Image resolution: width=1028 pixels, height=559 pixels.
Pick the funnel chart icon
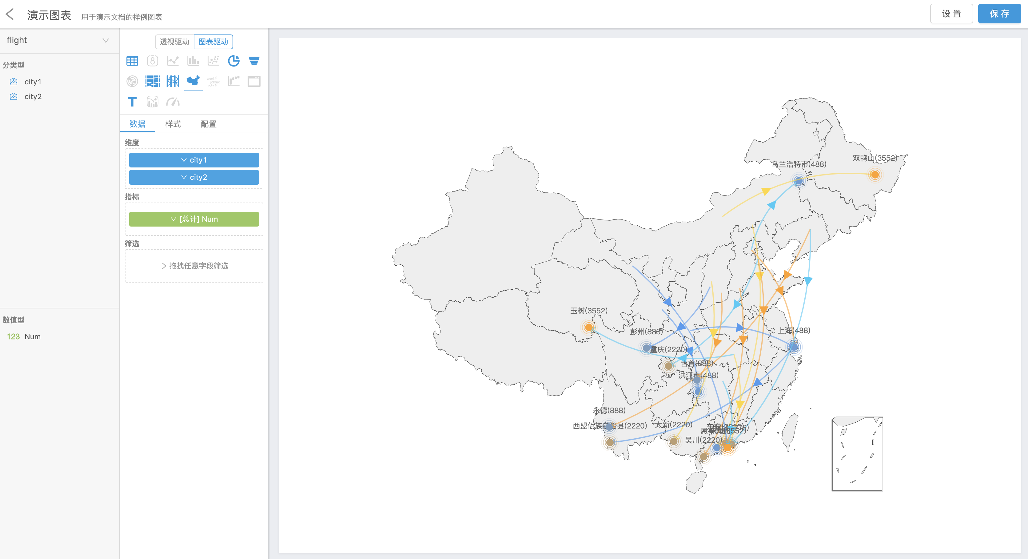pyautogui.click(x=254, y=61)
